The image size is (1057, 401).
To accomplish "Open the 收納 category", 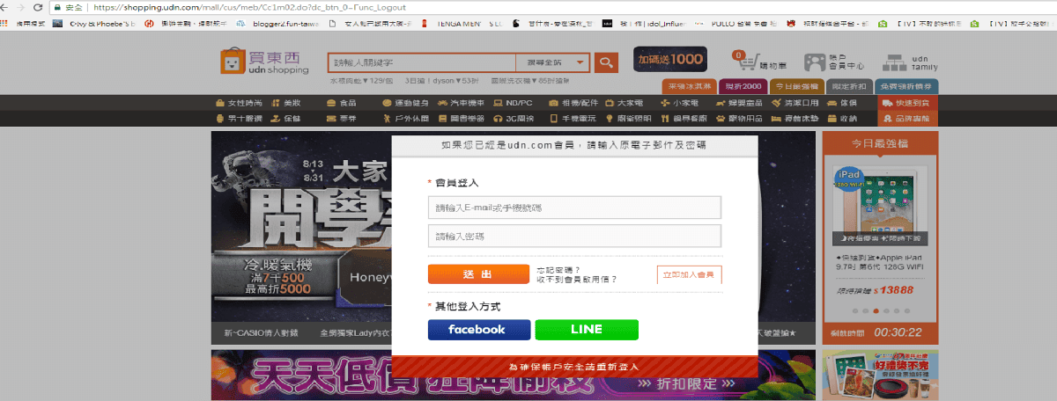I will [x=841, y=118].
